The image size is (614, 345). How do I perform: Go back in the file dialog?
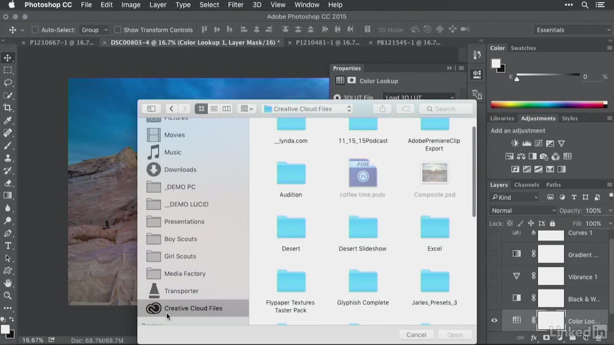(x=171, y=109)
